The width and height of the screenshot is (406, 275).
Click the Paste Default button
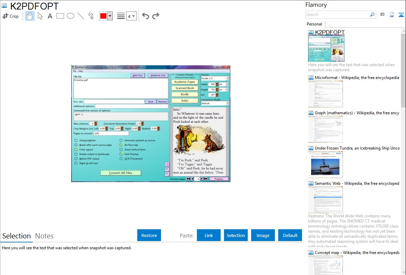click(x=290, y=235)
